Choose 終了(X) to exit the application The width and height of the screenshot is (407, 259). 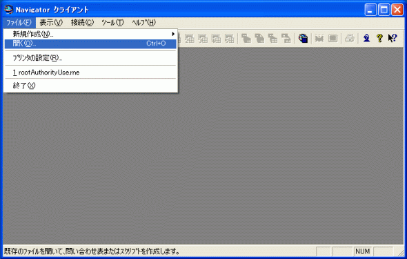point(90,86)
